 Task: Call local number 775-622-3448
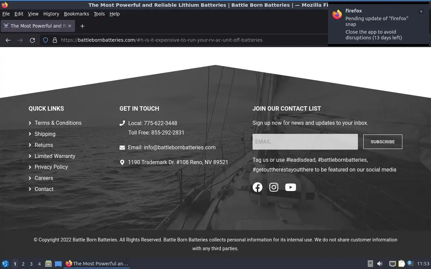153,123
